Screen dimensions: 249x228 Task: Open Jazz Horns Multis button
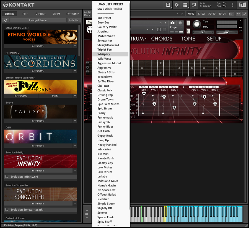(55, 96)
